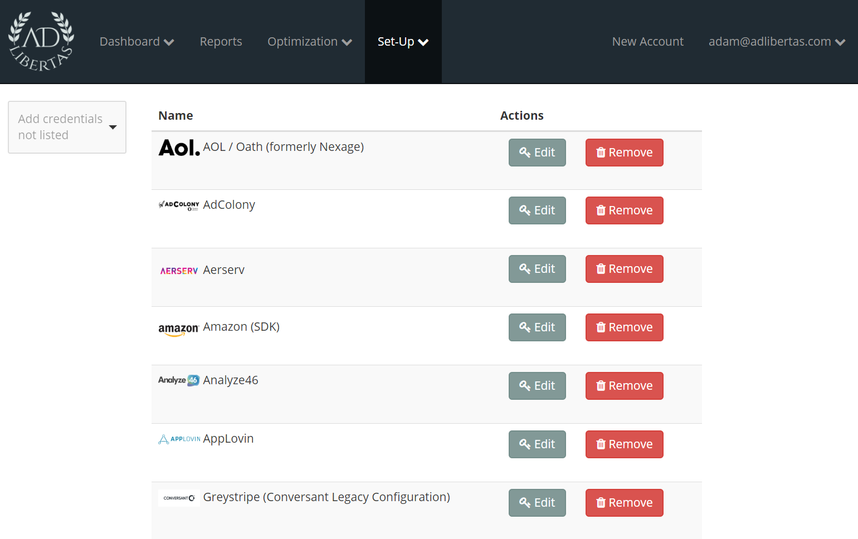Edit the AdColony credentials

(x=537, y=210)
